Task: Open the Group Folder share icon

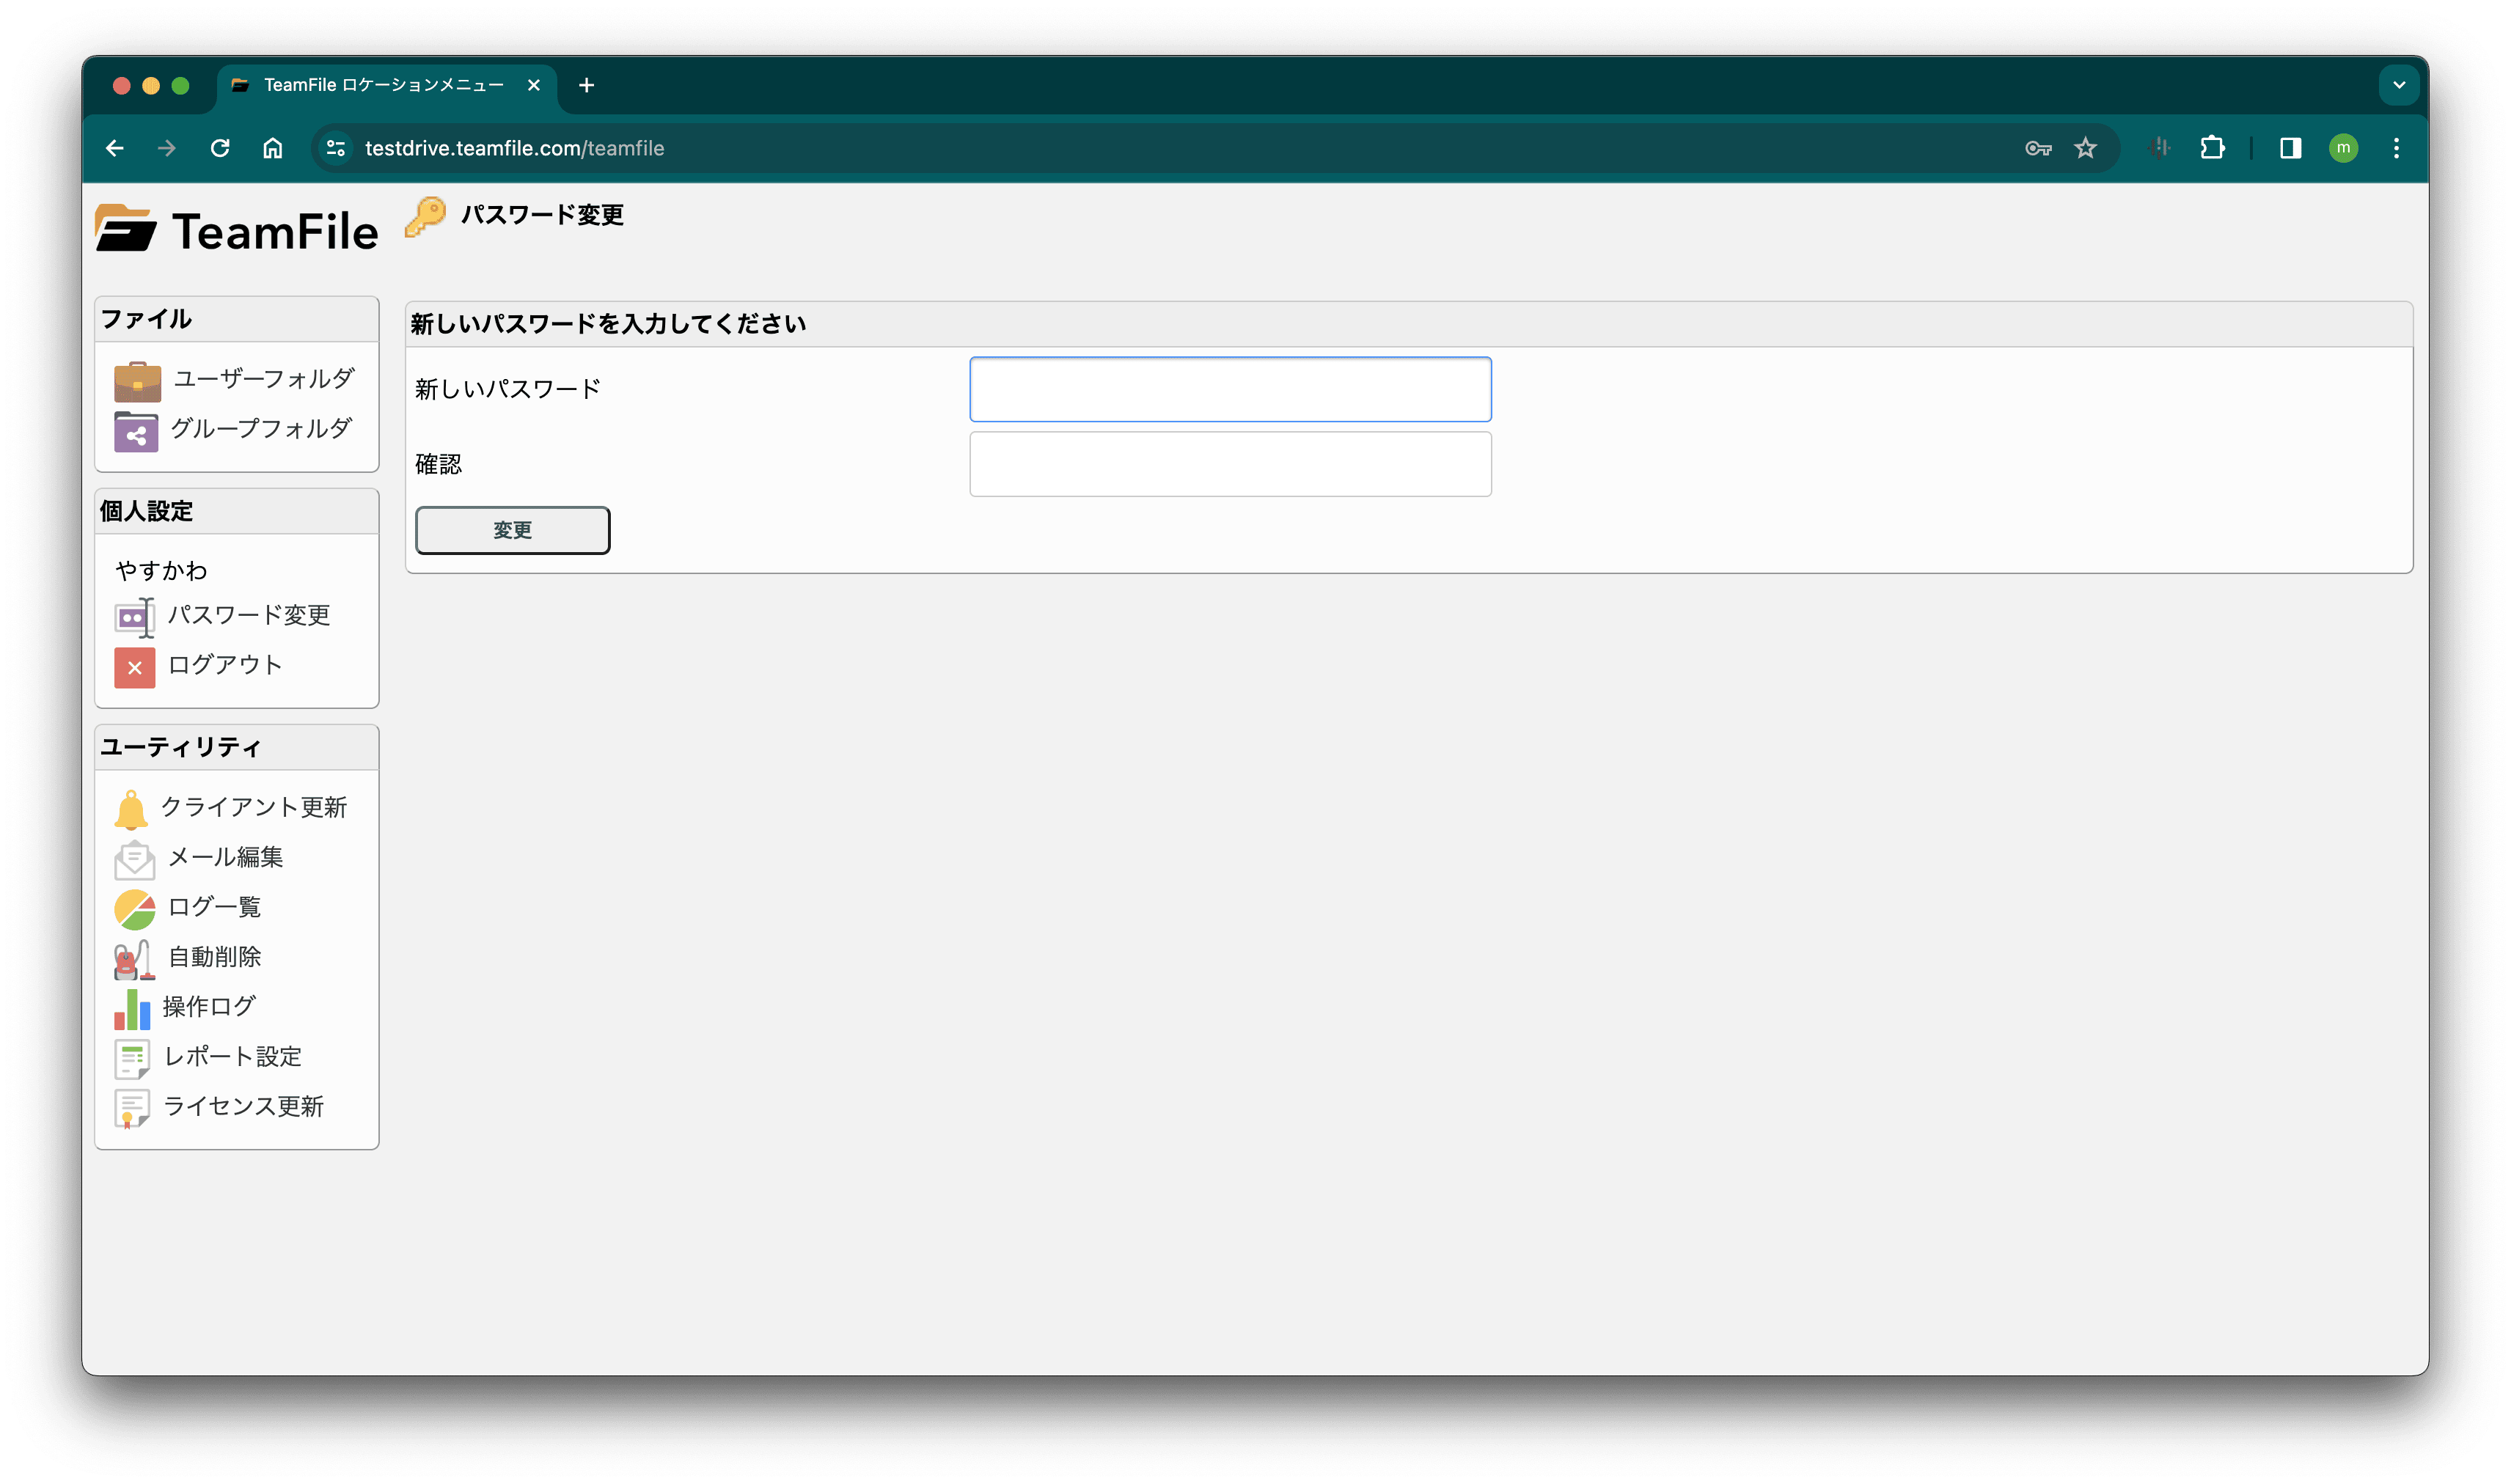Action: (x=136, y=432)
